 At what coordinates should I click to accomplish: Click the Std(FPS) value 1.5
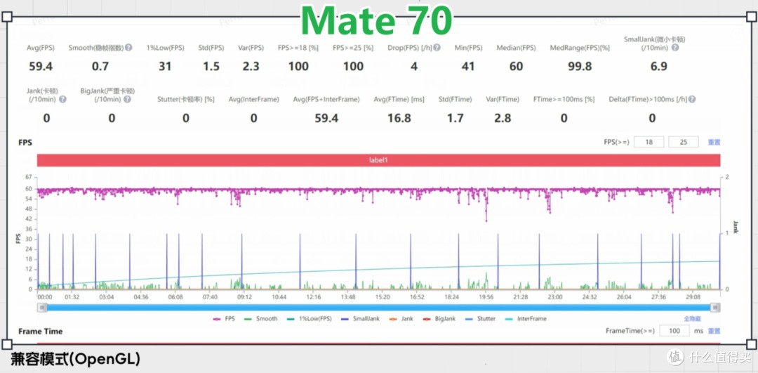point(211,66)
